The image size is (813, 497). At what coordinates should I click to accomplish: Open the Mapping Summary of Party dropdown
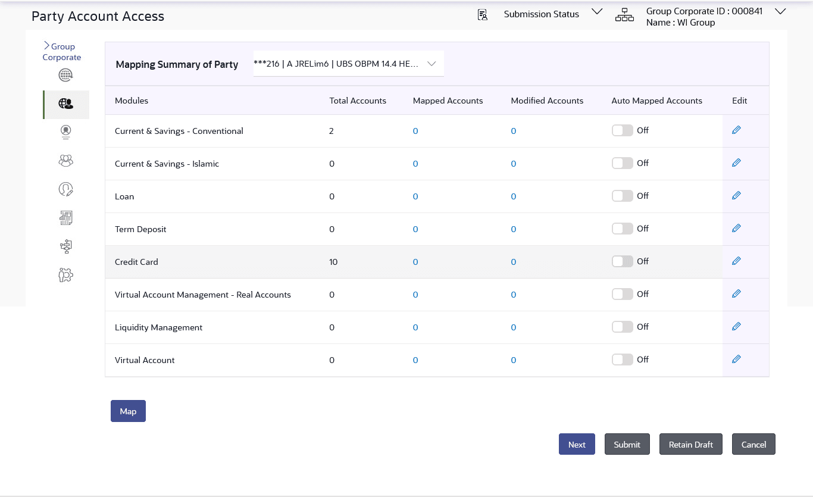point(348,64)
